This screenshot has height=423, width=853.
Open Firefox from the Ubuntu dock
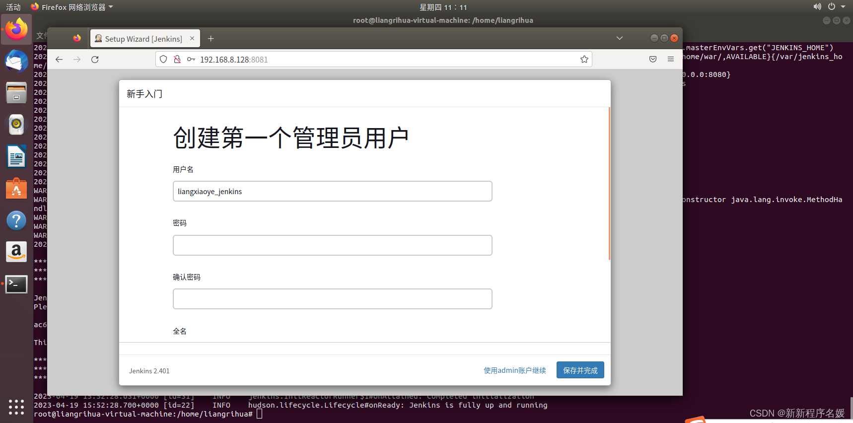click(x=16, y=29)
